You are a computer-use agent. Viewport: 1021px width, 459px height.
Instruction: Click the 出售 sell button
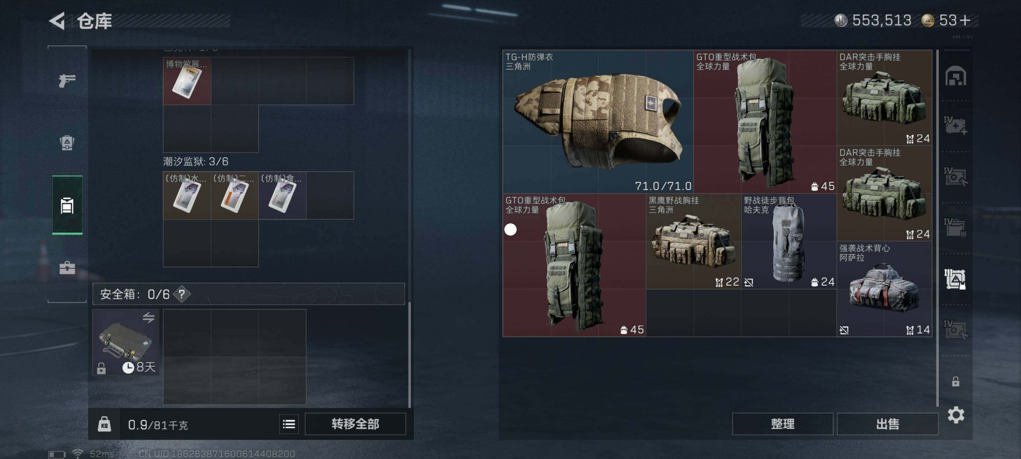click(888, 424)
